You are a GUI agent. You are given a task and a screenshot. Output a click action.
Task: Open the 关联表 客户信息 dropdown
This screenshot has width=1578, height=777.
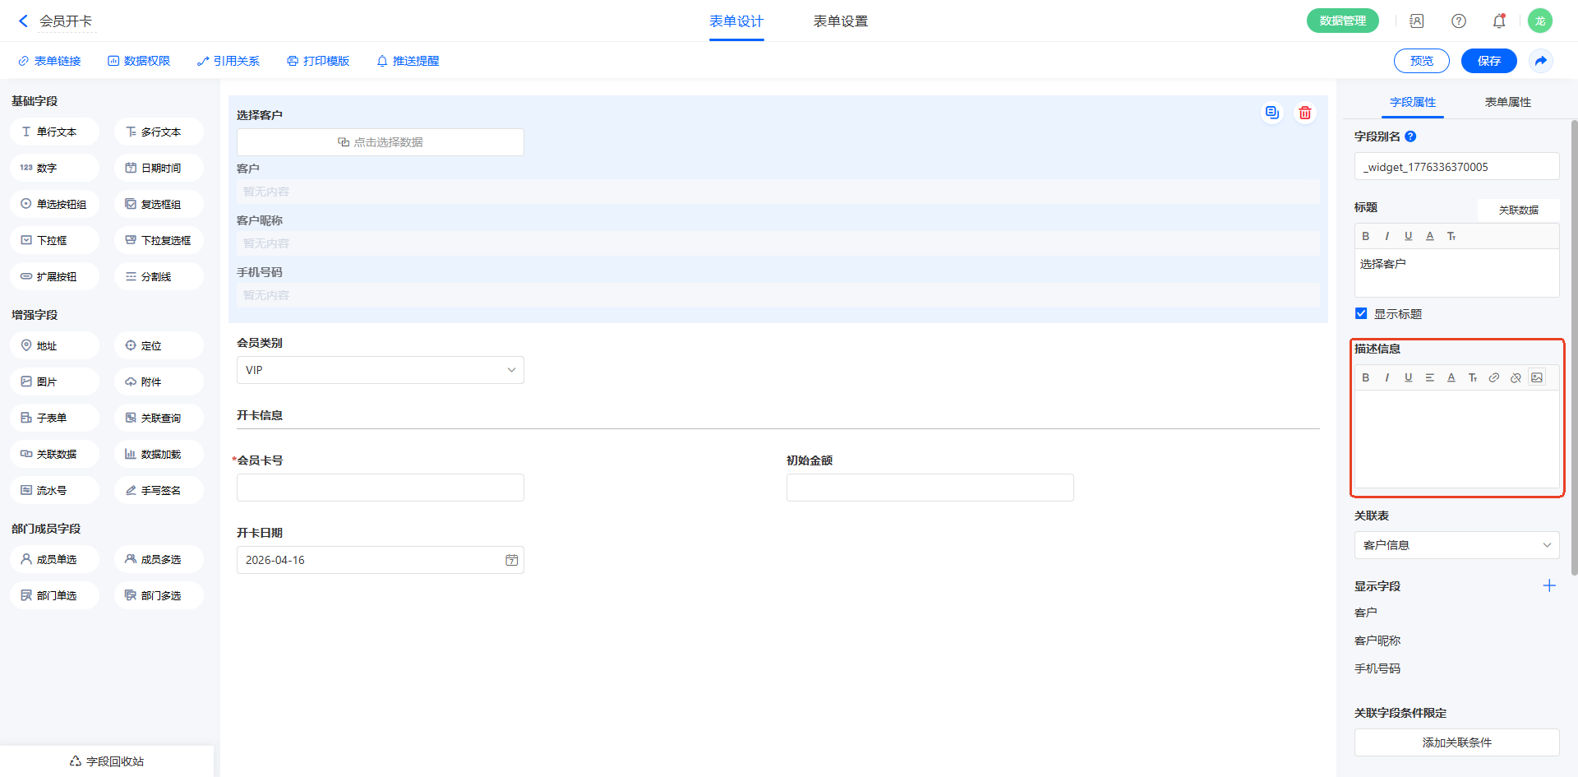point(1457,545)
